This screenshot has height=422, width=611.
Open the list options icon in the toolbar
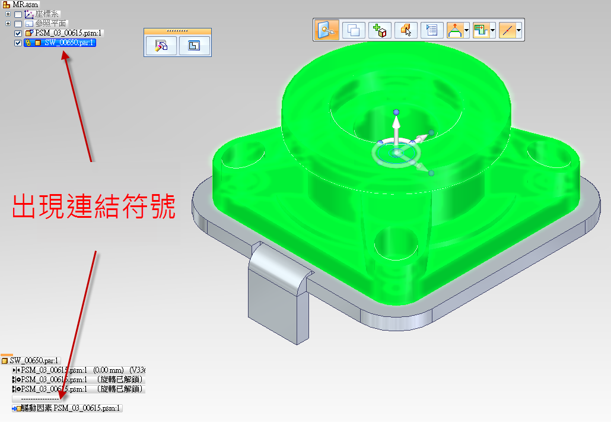(x=432, y=30)
